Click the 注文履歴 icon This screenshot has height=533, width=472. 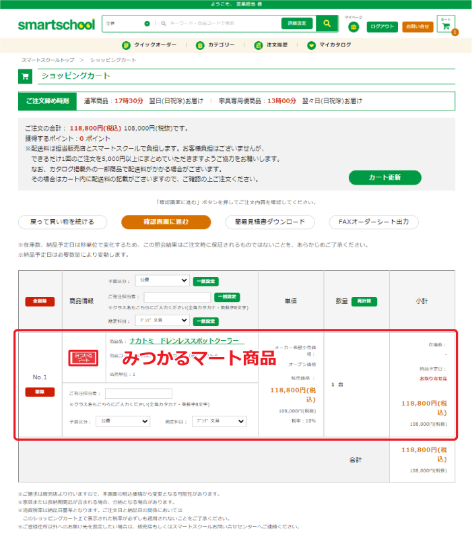pyautogui.click(x=259, y=45)
